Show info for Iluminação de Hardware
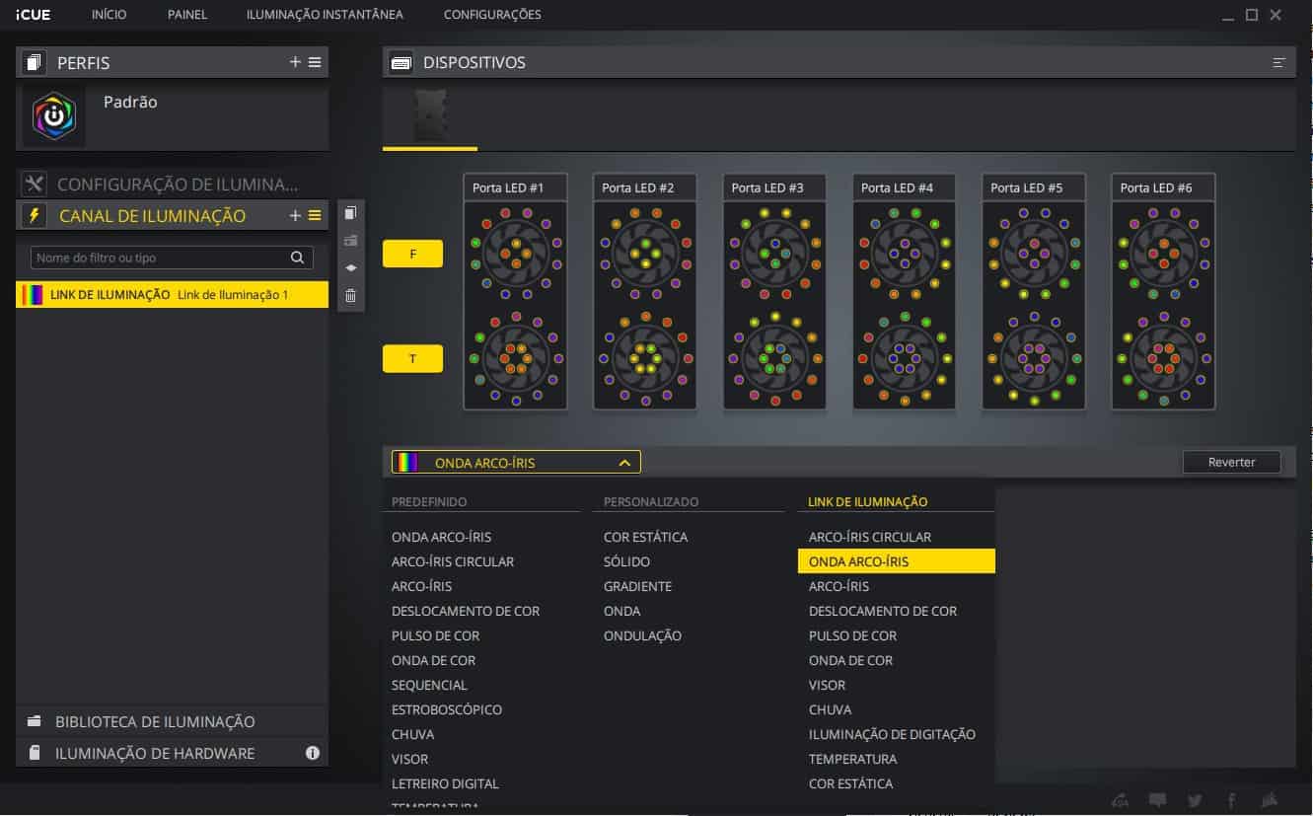The height and width of the screenshot is (816, 1313). tap(313, 753)
